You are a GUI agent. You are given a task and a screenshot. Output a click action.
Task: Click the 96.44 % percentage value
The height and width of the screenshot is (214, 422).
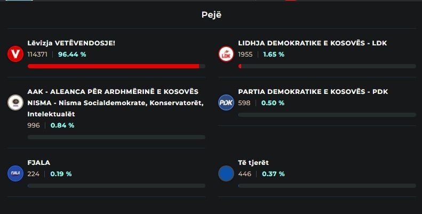tap(72, 54)
